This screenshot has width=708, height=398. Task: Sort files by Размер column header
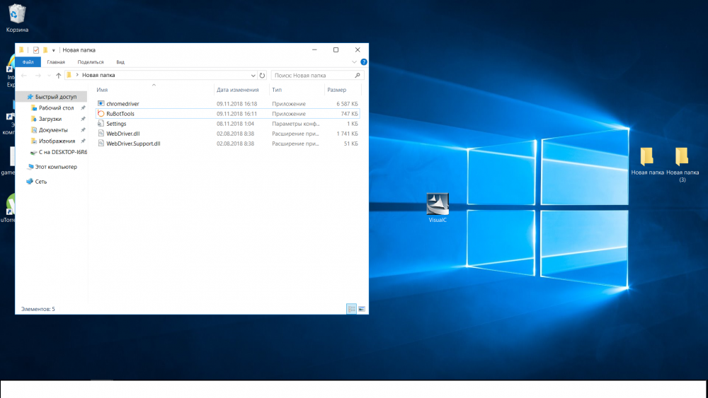coord(336,90)
